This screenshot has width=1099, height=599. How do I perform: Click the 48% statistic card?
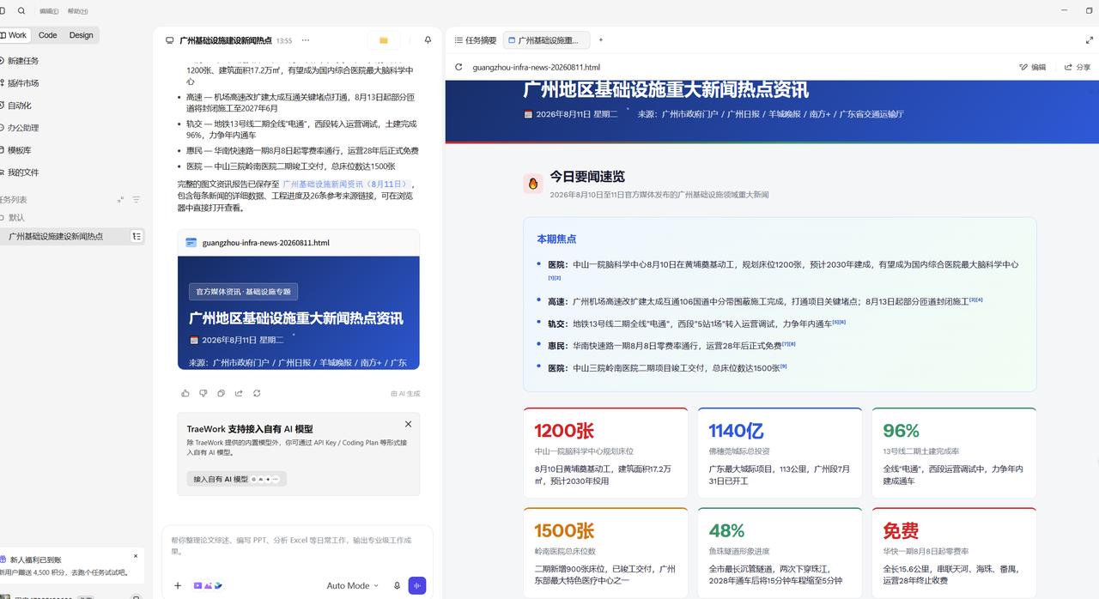(780, 553)
